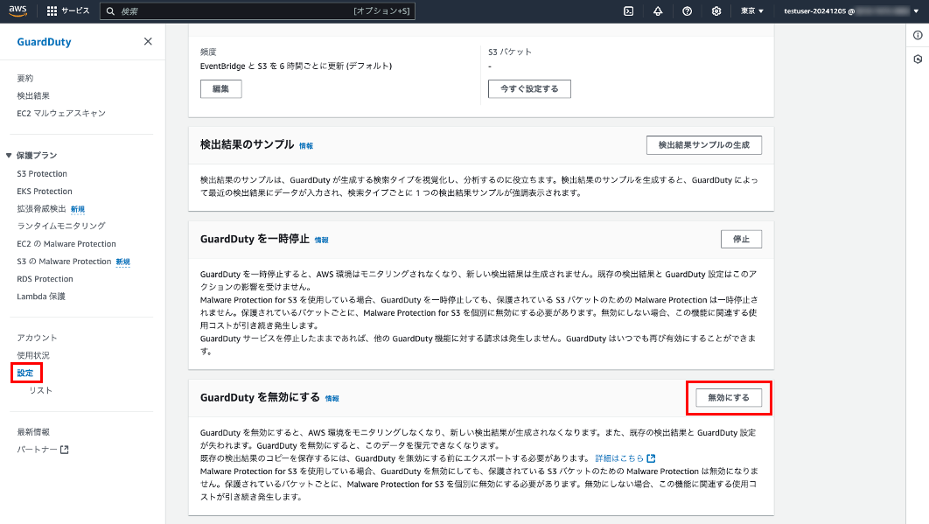Go to 検出結果 in sidebar

pos(33,95)
